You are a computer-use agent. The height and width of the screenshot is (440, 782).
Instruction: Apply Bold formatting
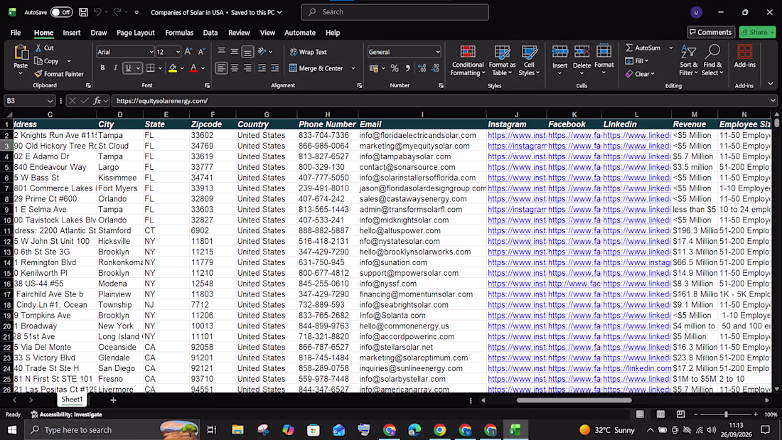[x=103, y=68]
